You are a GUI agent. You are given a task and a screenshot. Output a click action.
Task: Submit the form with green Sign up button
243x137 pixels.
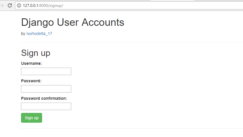[x=31, y=118]
